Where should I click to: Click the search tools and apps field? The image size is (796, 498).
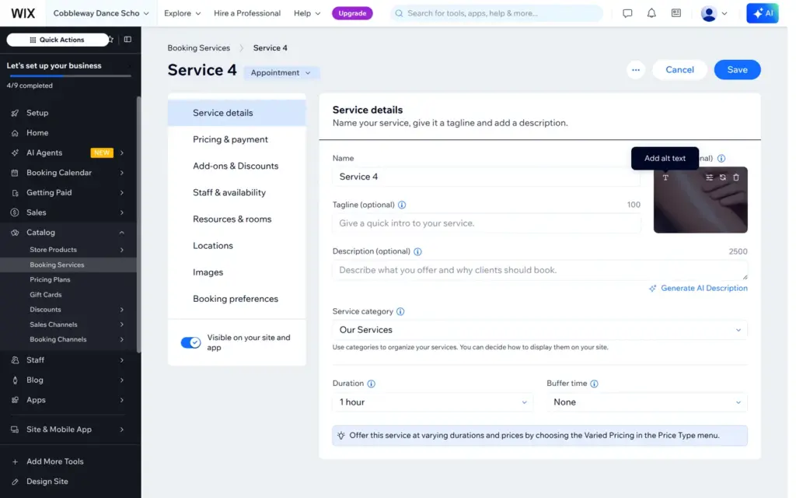pos(497,13)
